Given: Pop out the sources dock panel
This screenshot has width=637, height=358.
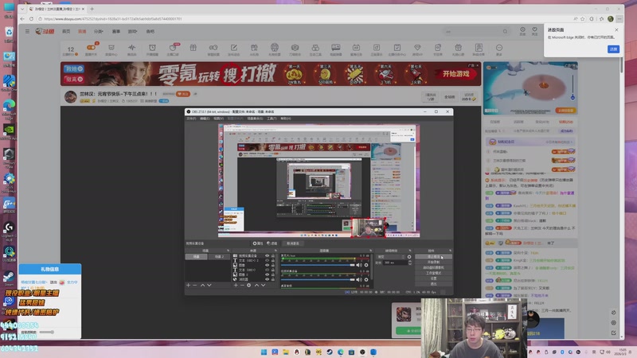Looking at the screenshot, I should tap(276, 251).
